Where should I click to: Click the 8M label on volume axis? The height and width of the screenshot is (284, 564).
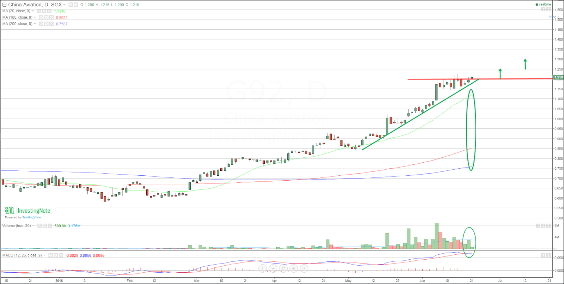tap(557, 225)
